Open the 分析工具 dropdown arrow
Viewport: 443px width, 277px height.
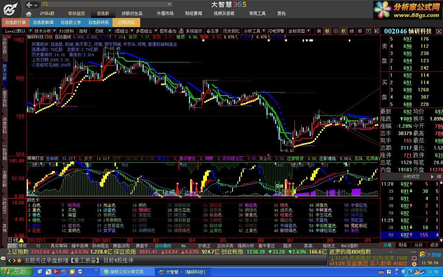pos(263,31)
